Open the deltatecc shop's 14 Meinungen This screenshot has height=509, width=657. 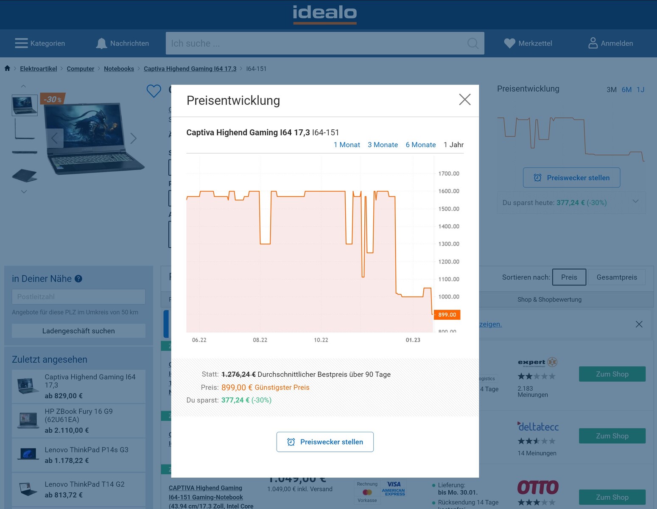[x=537, y=453]
